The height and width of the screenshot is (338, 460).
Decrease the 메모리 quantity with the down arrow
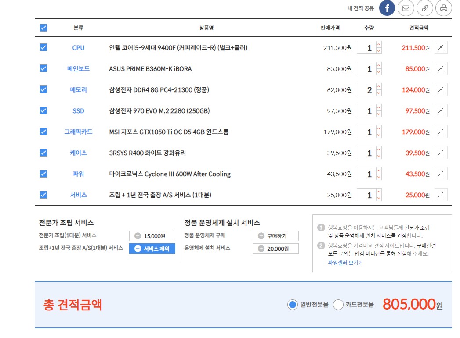[x=379, y=93]
